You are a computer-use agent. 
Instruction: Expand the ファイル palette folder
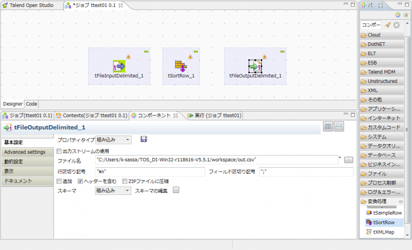pyautogui.click(x=382, y=174)
